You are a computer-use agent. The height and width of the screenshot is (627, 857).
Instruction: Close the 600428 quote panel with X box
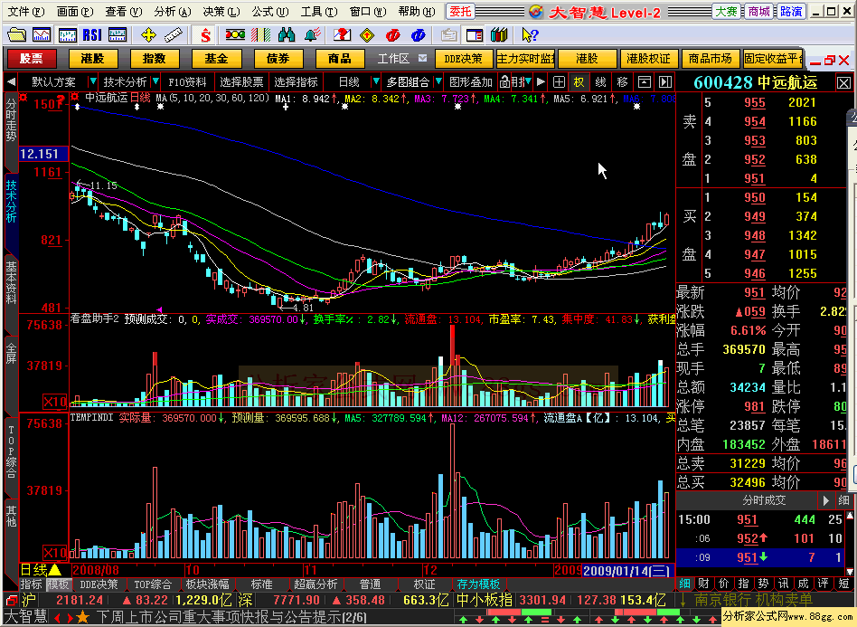click(843, 83)
